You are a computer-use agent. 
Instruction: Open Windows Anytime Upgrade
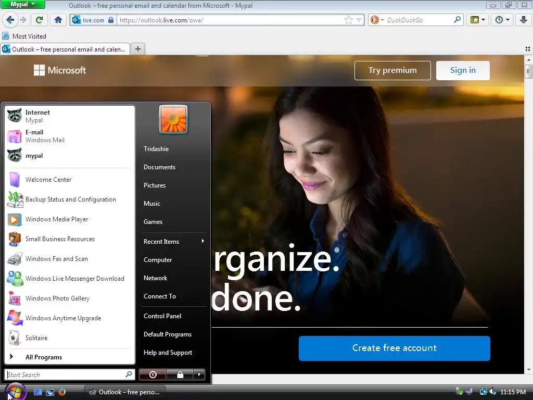(69, 318)
